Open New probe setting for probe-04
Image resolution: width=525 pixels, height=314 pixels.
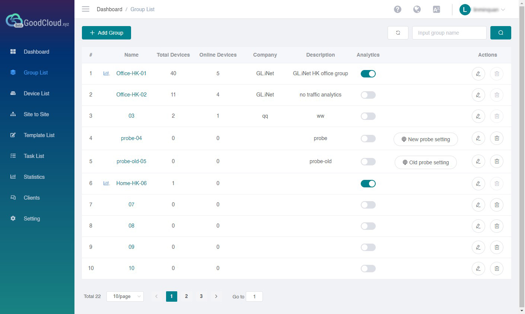tap(425, 139)
